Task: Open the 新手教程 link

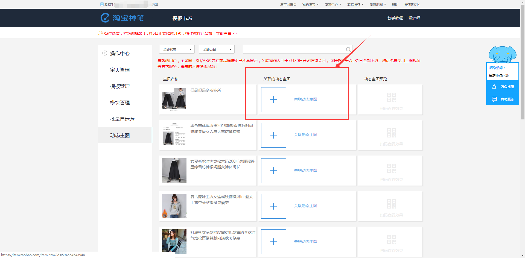Action: click(395, 18)
